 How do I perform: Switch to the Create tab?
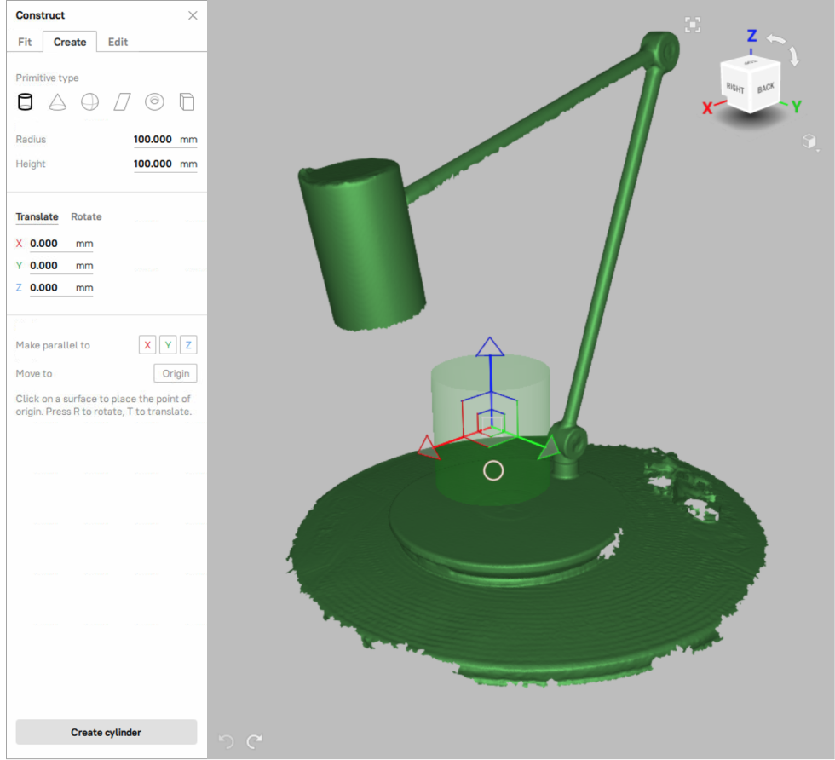coord(70,42)
